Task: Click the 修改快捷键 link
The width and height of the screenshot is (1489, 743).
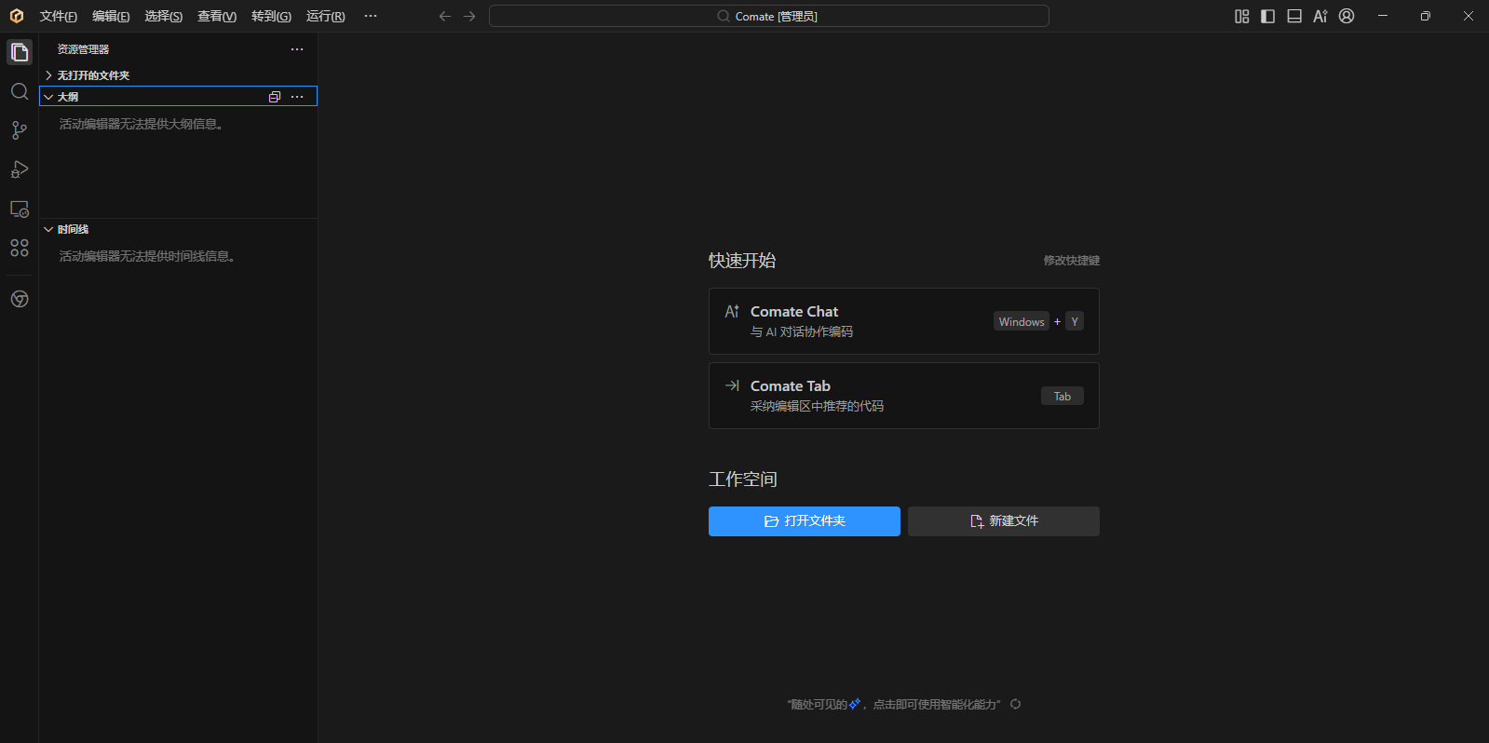Action: [1071, 261]
